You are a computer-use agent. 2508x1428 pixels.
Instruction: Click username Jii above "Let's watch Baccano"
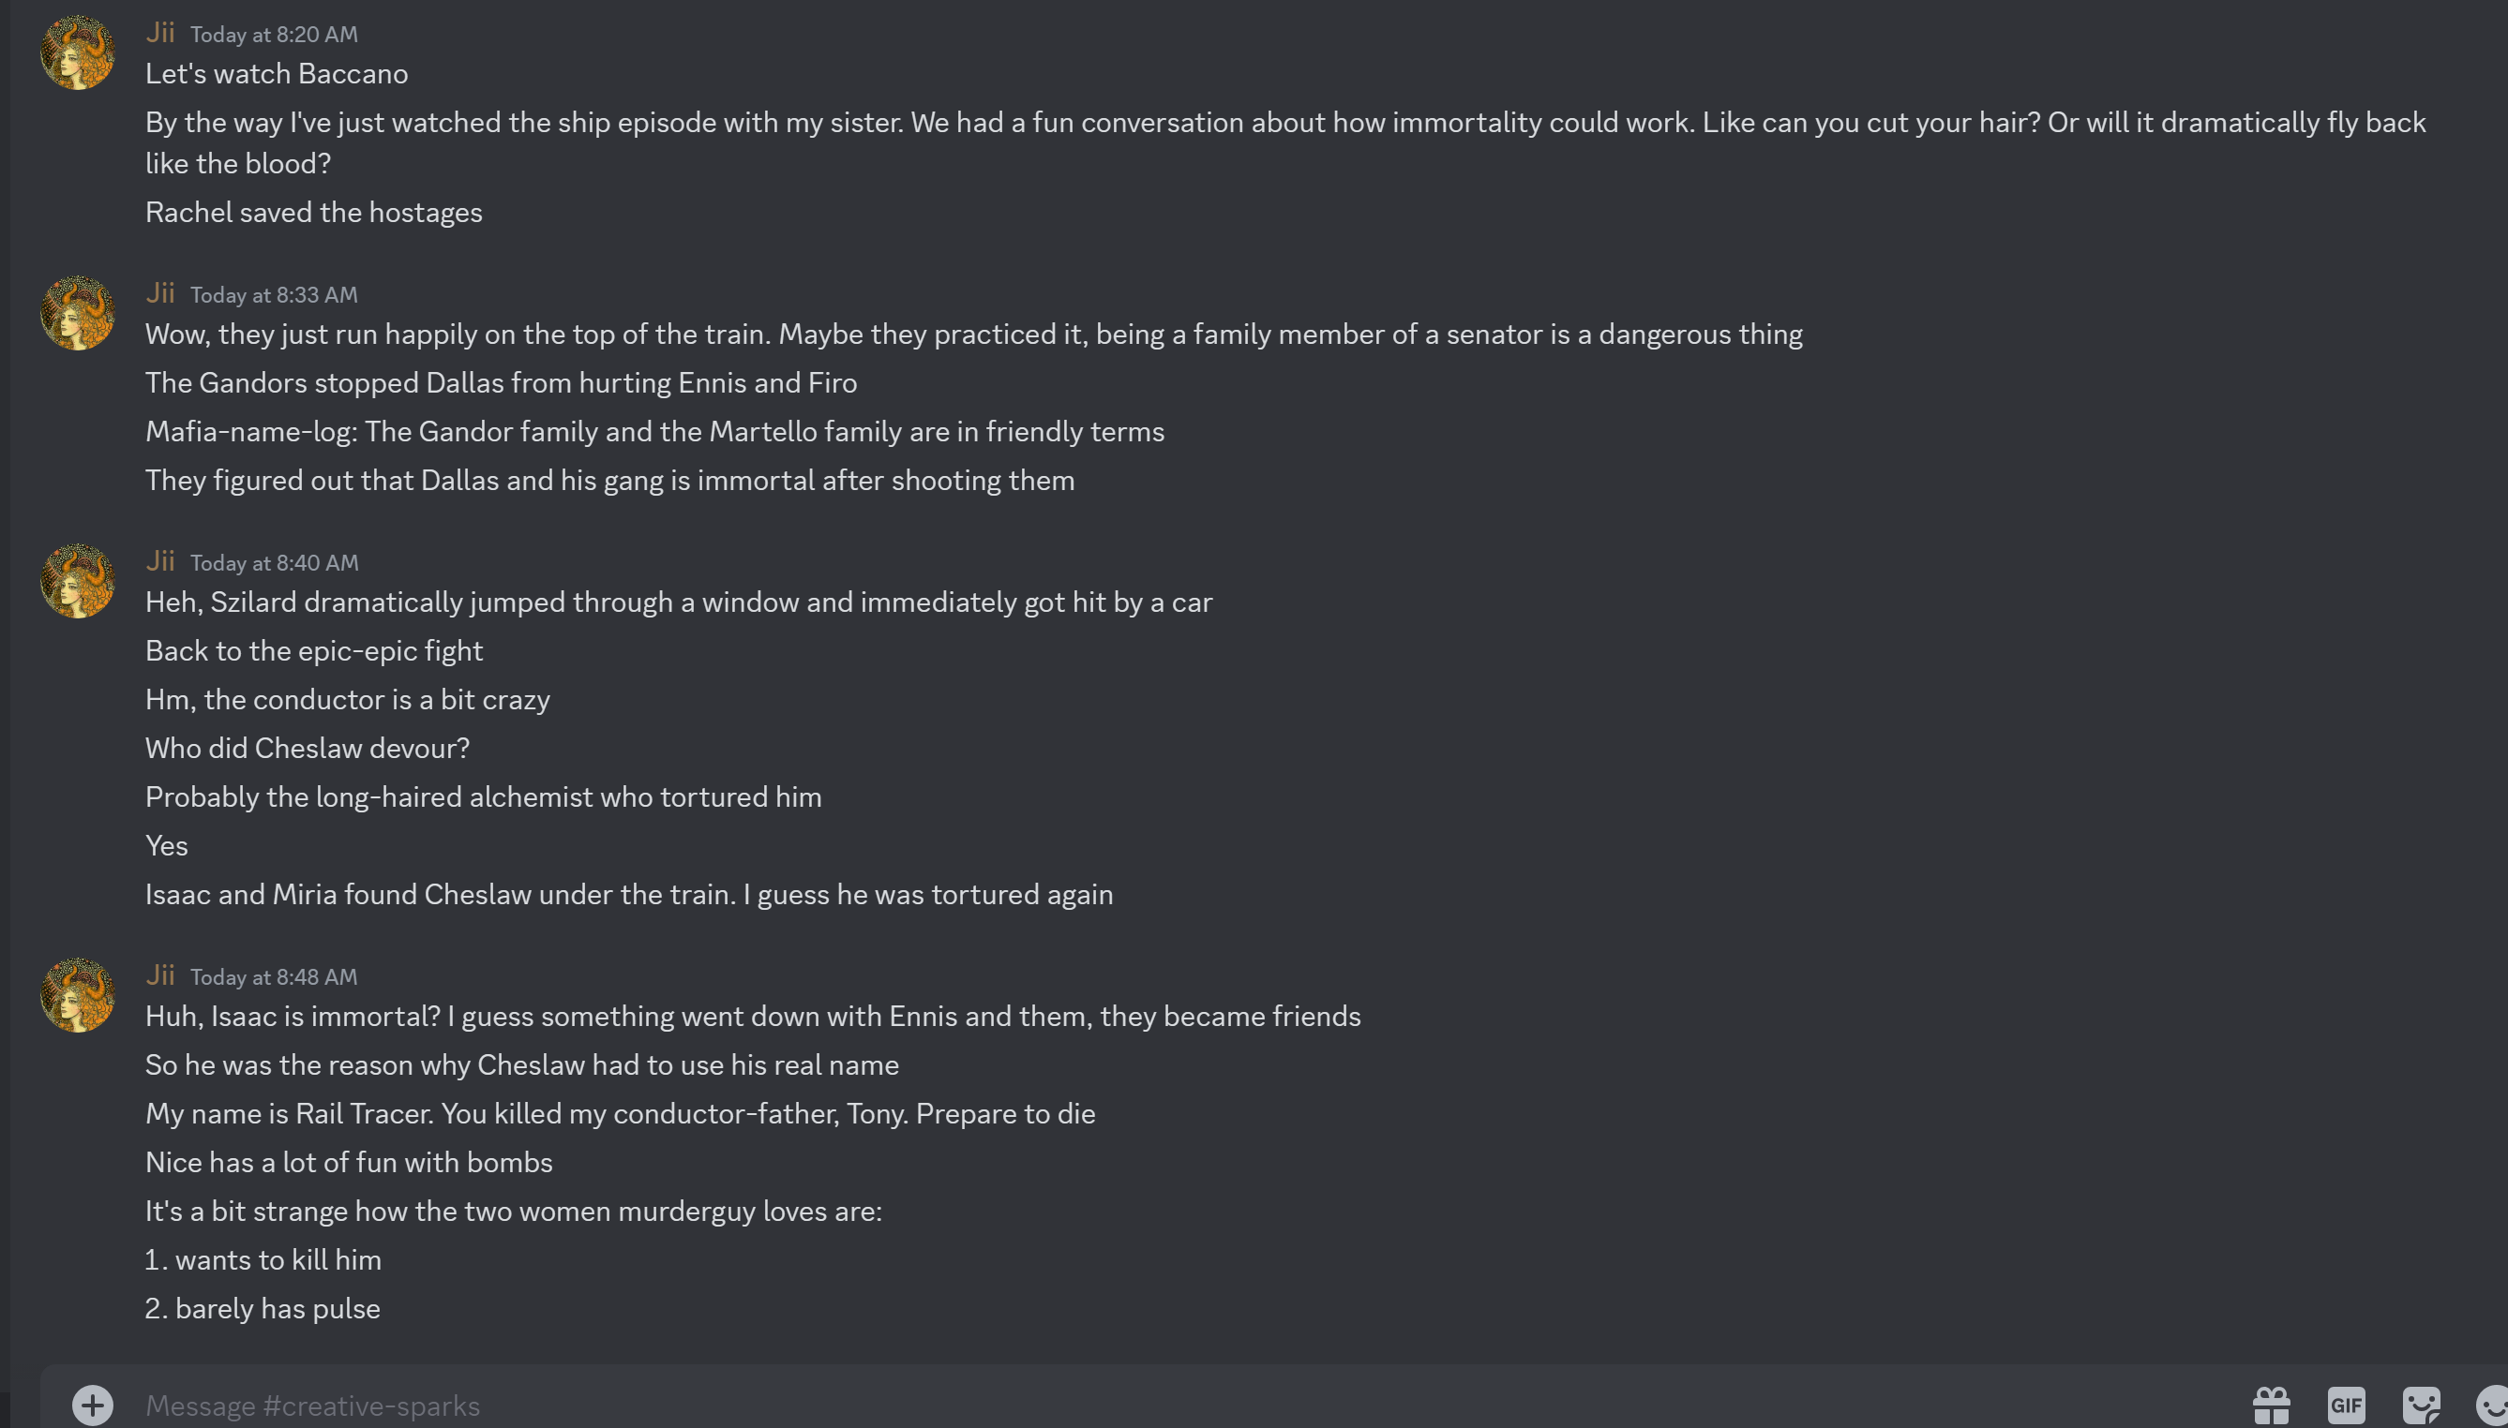click(x=160, y=33)
